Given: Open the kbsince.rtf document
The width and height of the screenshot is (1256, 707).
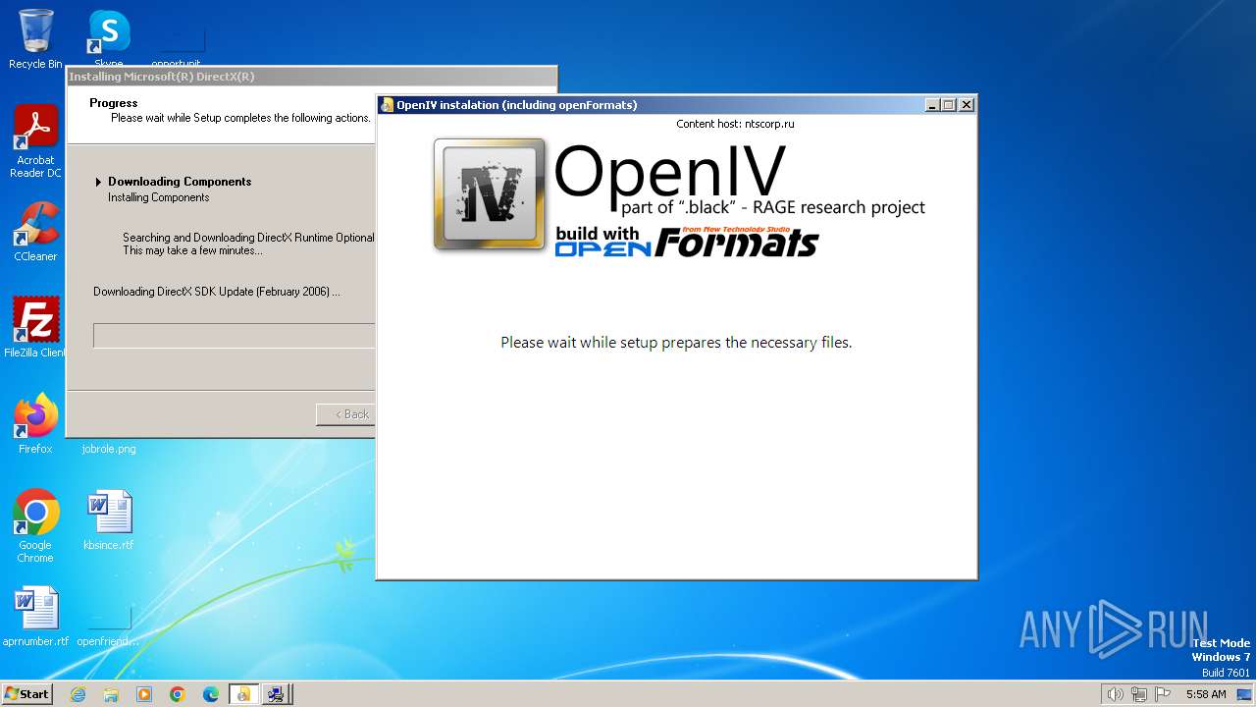Looking at the screenshot, I should pyautogui.click(x=108, y=520).
